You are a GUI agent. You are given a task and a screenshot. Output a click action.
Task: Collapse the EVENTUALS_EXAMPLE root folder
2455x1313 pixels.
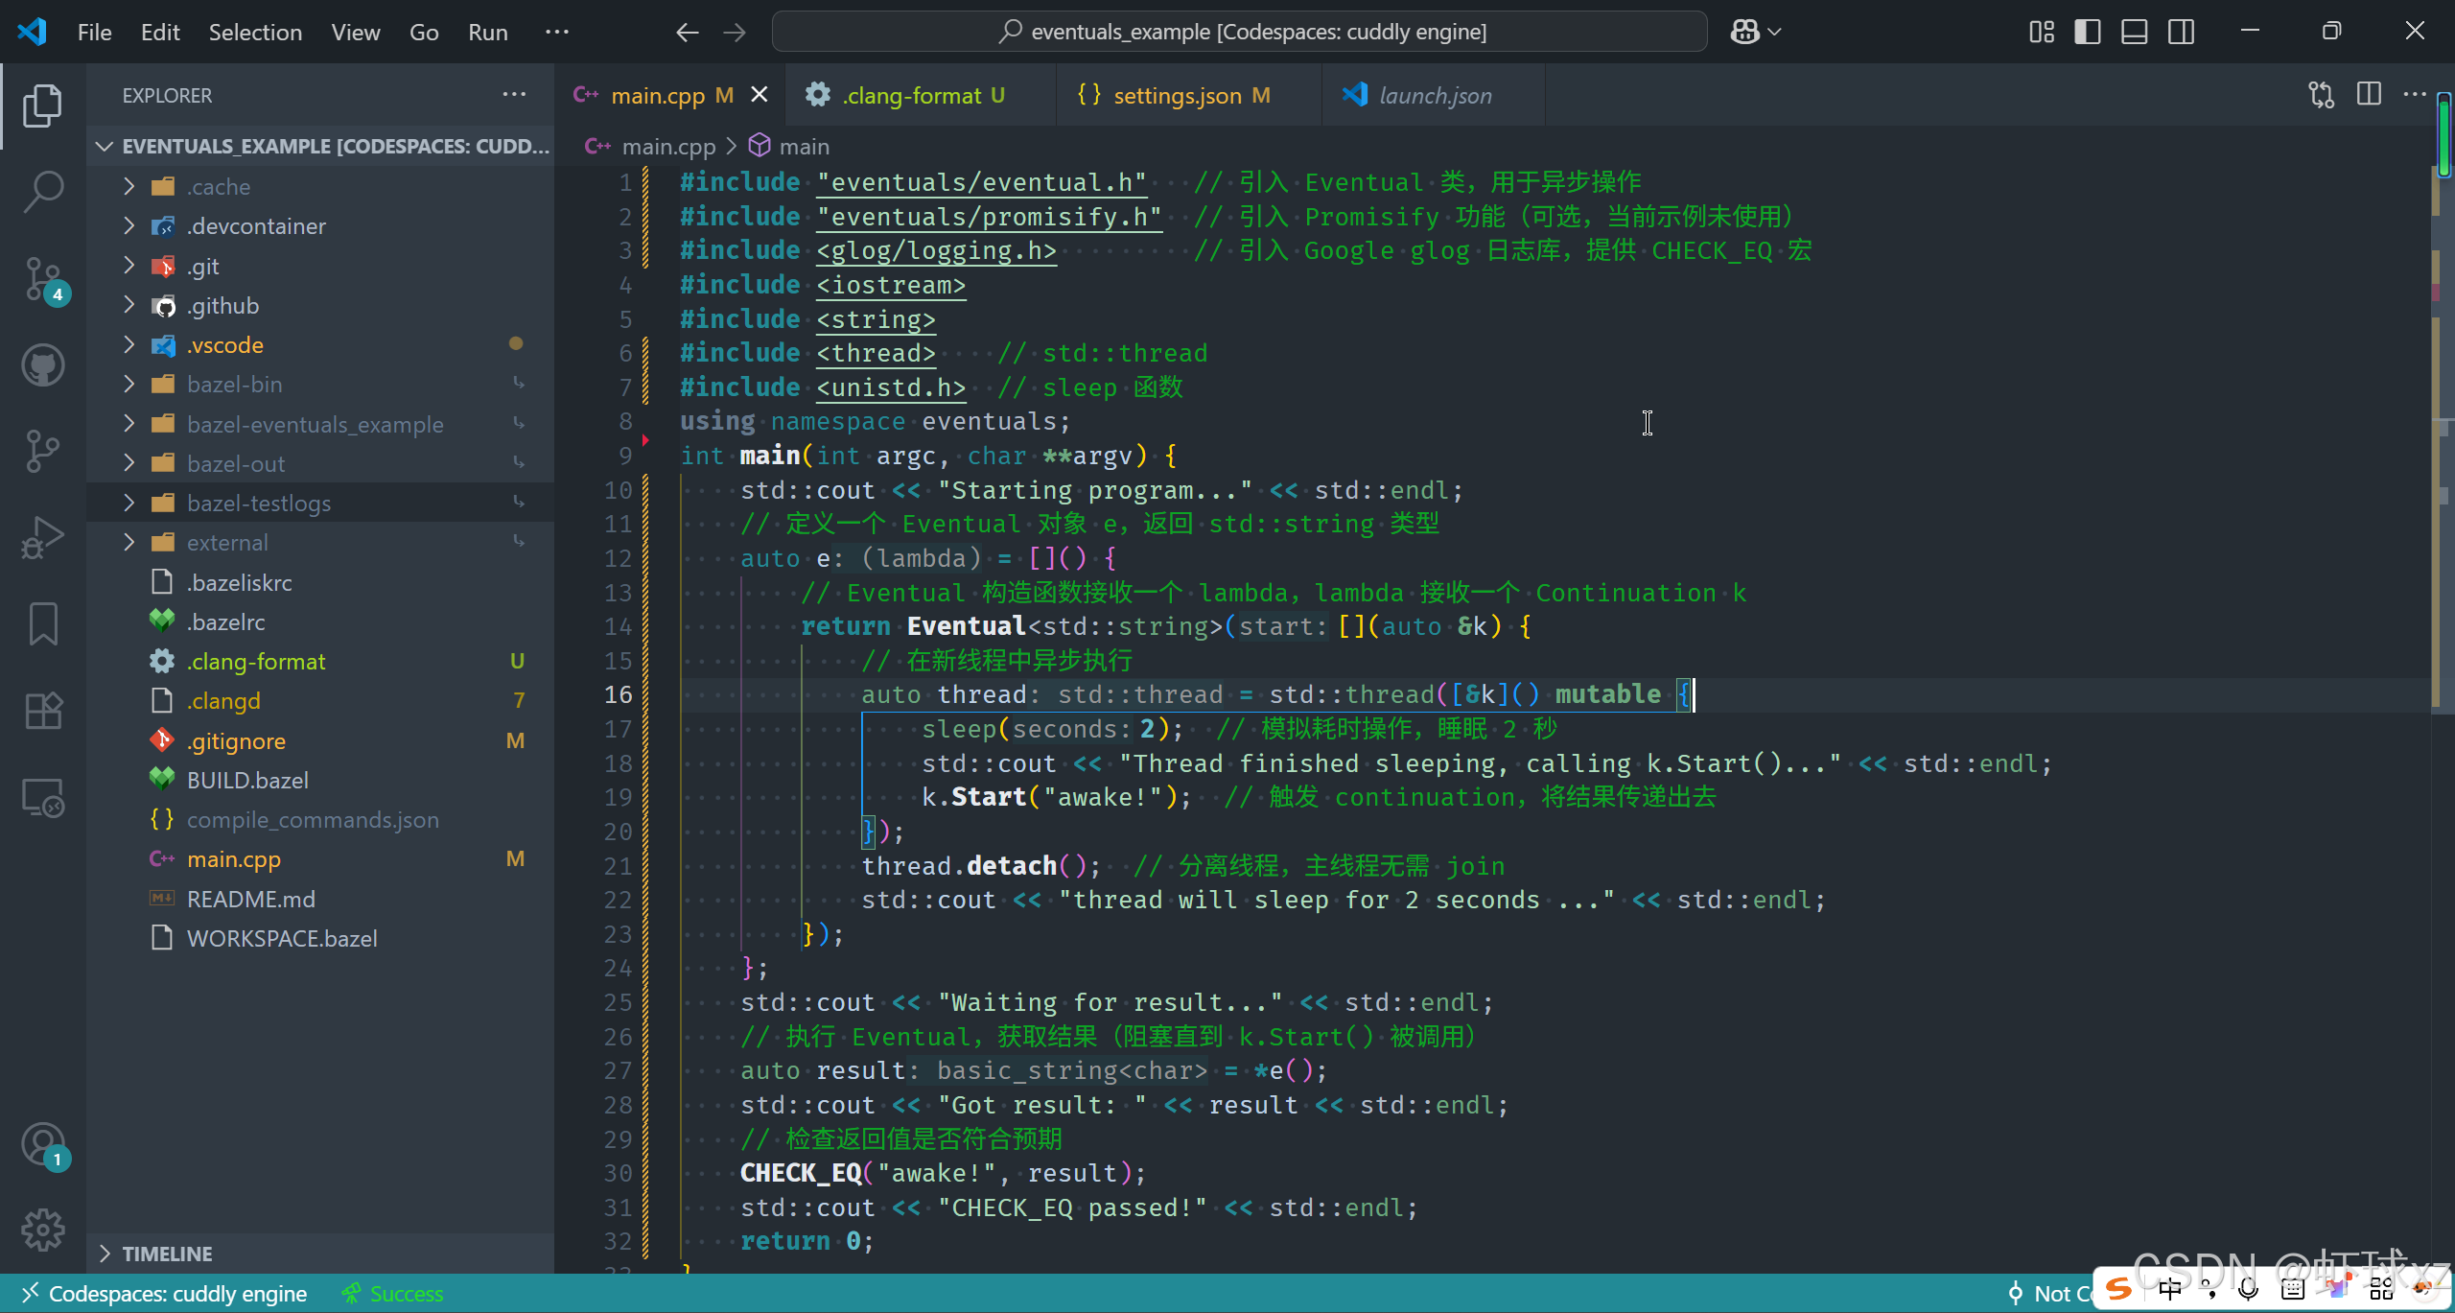point(321,147)
